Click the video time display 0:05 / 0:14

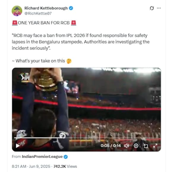(x=111, y=146)
